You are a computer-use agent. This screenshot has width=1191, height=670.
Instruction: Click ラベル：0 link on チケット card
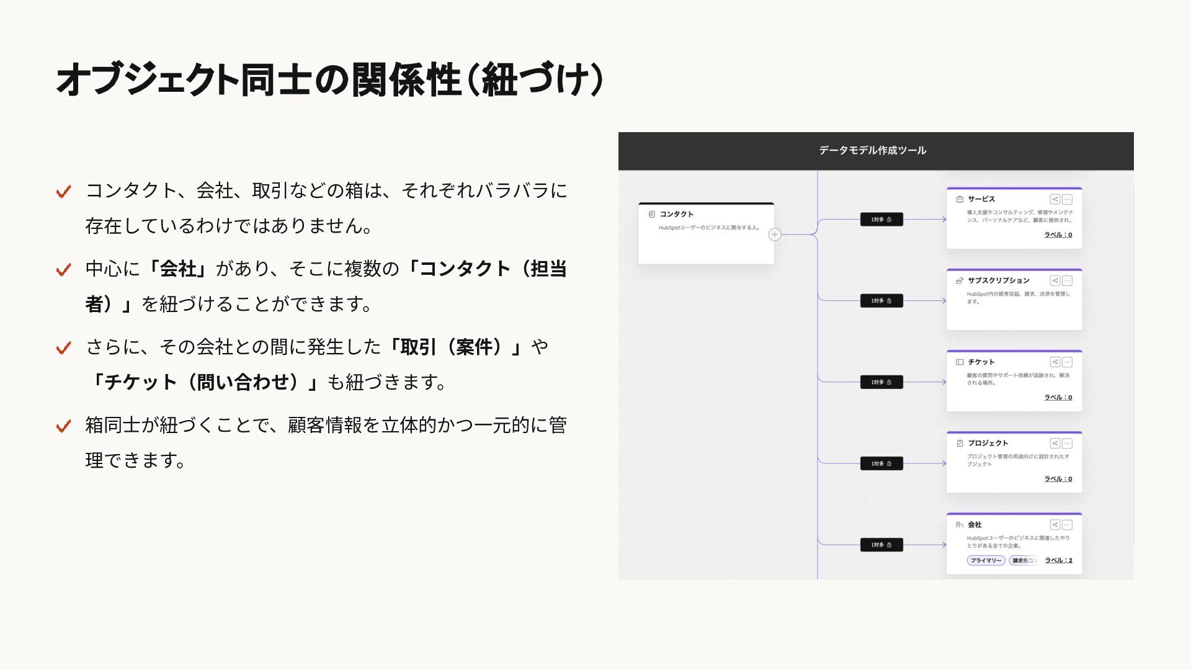point(1058,397)
